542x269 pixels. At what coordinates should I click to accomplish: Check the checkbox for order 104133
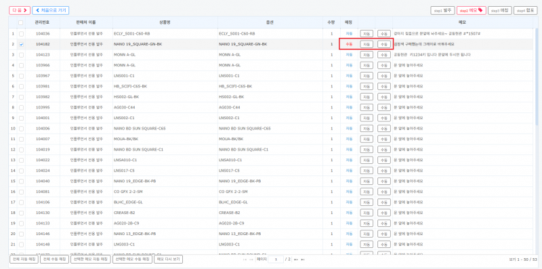22,223
